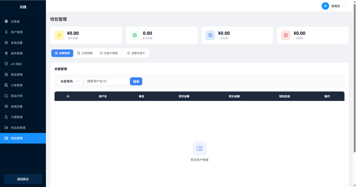
Task: Switch to the 交易明细 tab
Action: [85, 53]
